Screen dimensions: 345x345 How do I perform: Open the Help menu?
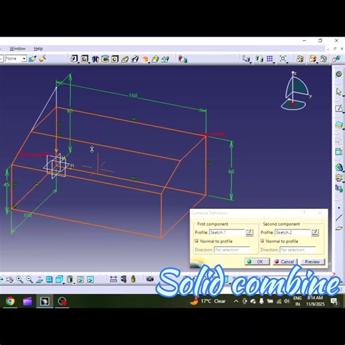[x=38, y=48]
